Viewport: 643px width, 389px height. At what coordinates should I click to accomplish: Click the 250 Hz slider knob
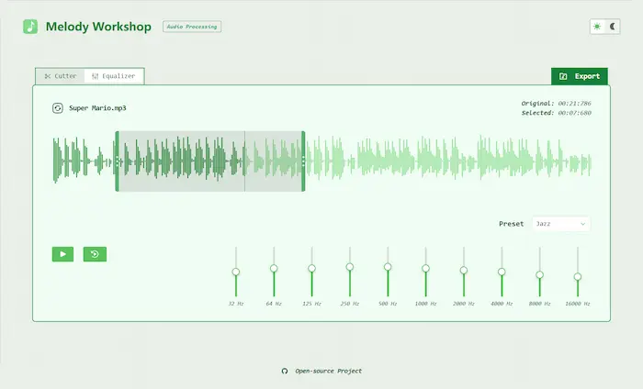350,267
